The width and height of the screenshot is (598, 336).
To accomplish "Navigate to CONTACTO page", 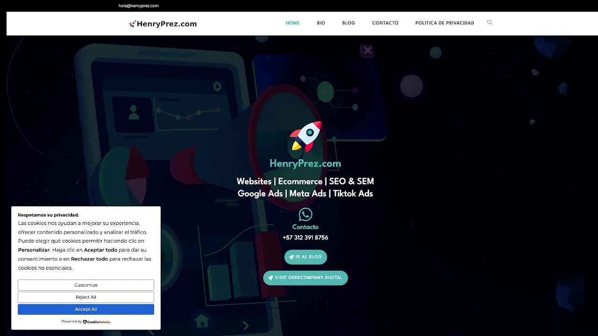I will (385, 23).
